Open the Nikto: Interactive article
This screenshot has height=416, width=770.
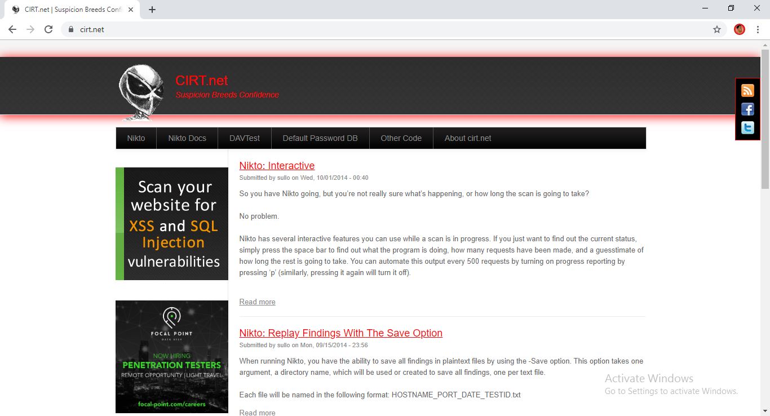(277, 165)
